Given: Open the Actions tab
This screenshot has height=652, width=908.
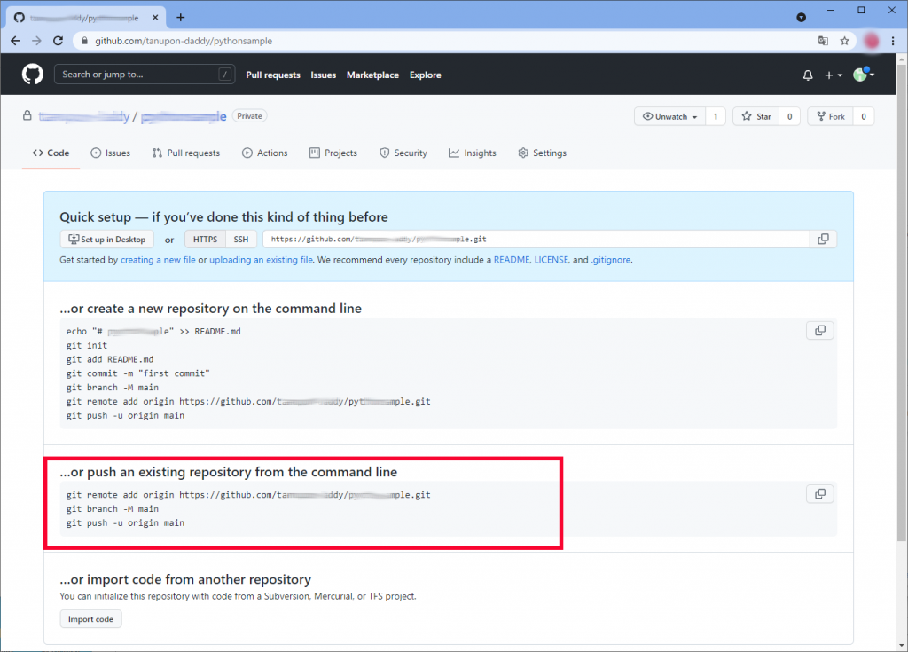Looking at the screenshot, I should pos(264,153).
